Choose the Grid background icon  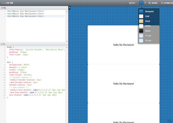tap(141, 16)
